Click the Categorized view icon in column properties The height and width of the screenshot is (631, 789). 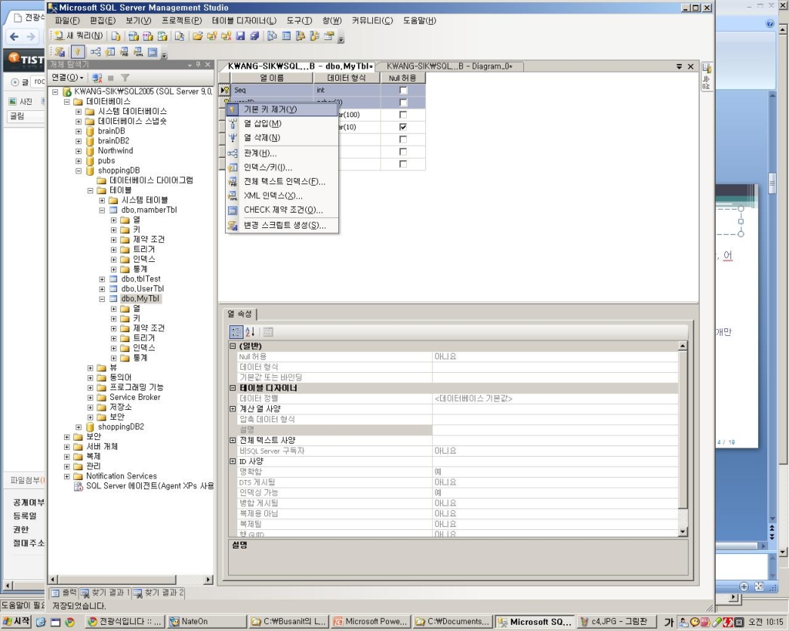(x=236, y=331)
